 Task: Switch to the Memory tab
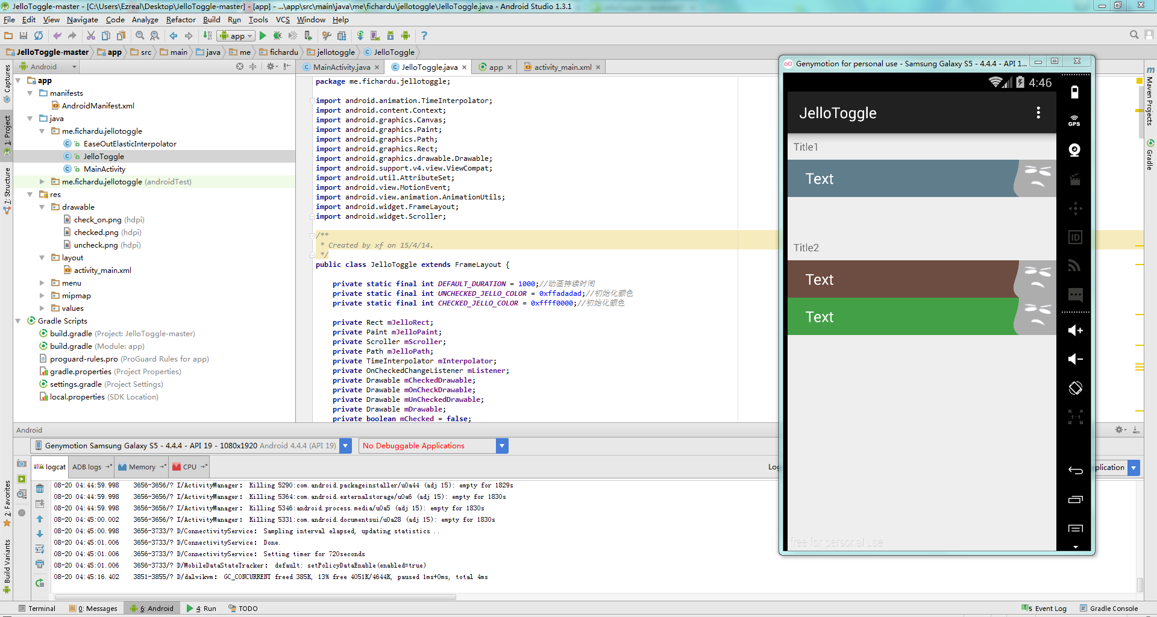pos(142,467)
